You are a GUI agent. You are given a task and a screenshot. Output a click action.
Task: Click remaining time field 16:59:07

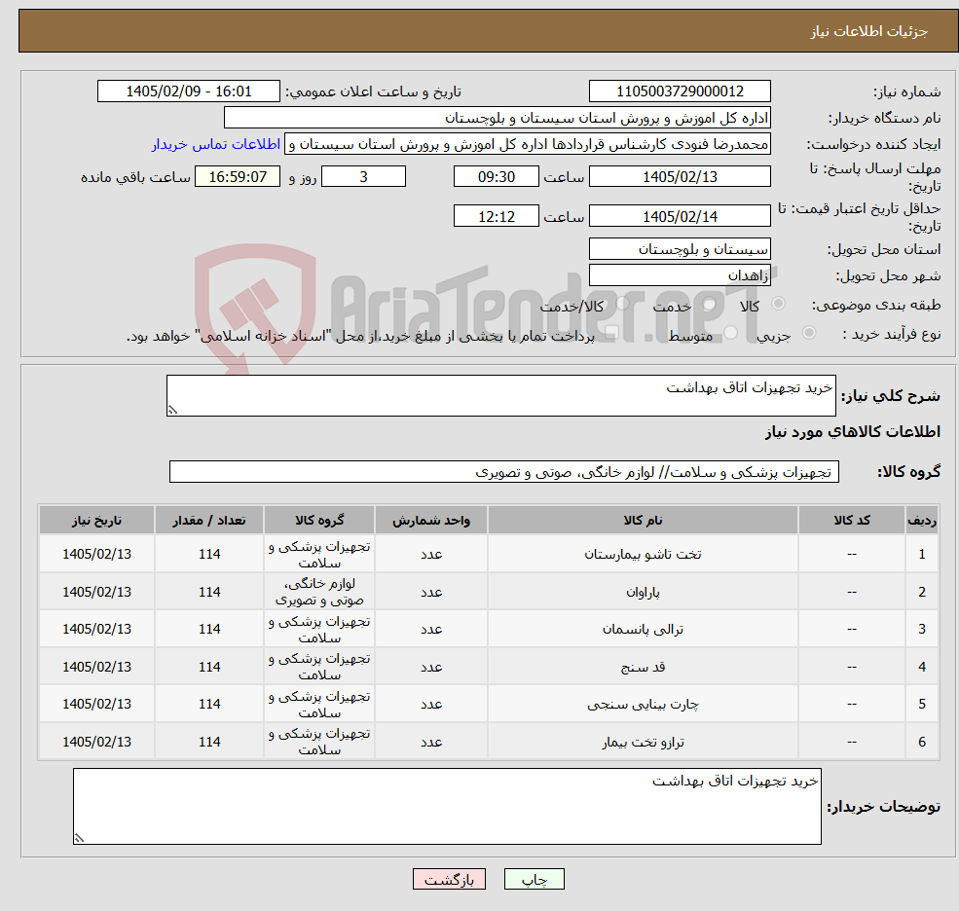[238, 177]
